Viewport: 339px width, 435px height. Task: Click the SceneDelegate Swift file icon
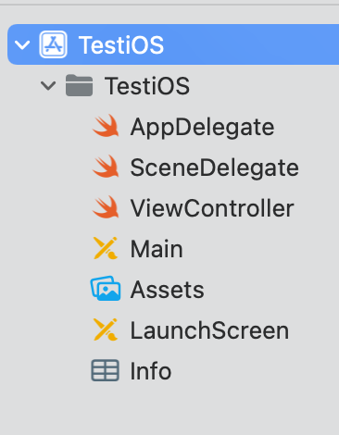(x=106, y=167)
